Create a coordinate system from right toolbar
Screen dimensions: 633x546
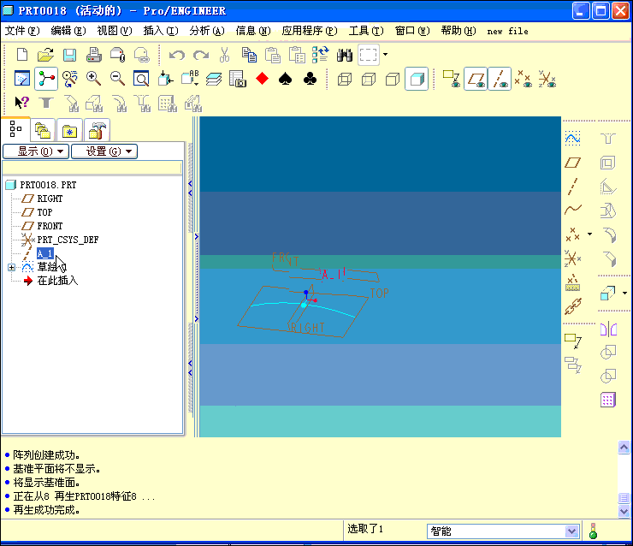pyautogui.click(x=572, y=258)
